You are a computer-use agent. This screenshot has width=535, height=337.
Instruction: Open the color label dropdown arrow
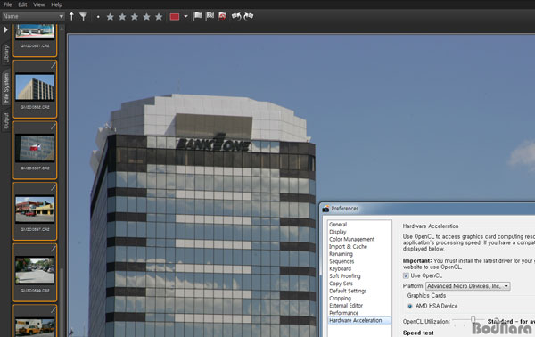pos(185,16)
